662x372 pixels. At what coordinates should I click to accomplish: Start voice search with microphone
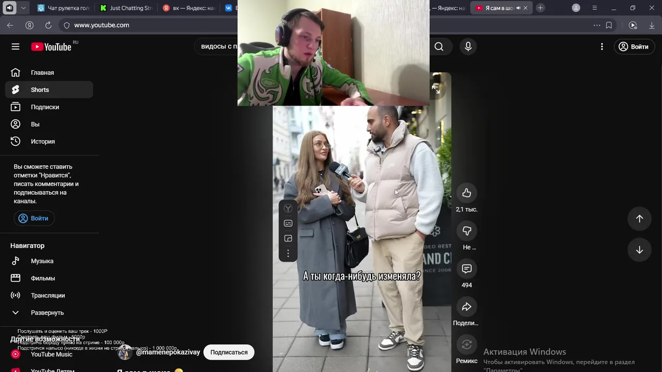point(468,47)
